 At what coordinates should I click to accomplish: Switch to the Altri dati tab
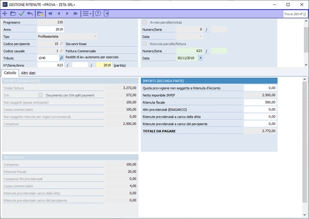(28, 73)
